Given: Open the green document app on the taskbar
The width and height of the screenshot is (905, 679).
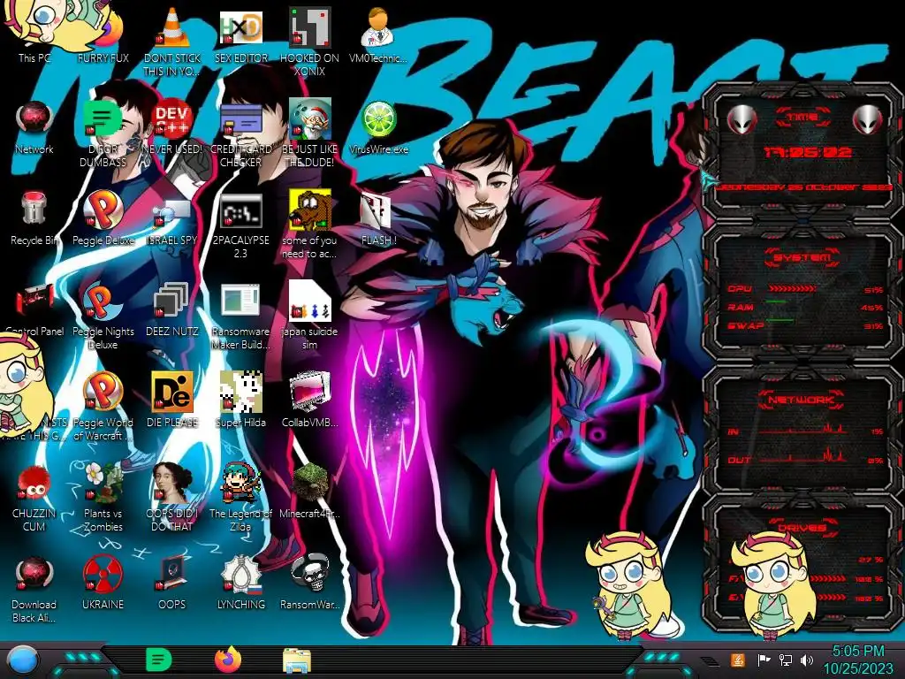Looking at the screenshot, I should coord(158,660).
